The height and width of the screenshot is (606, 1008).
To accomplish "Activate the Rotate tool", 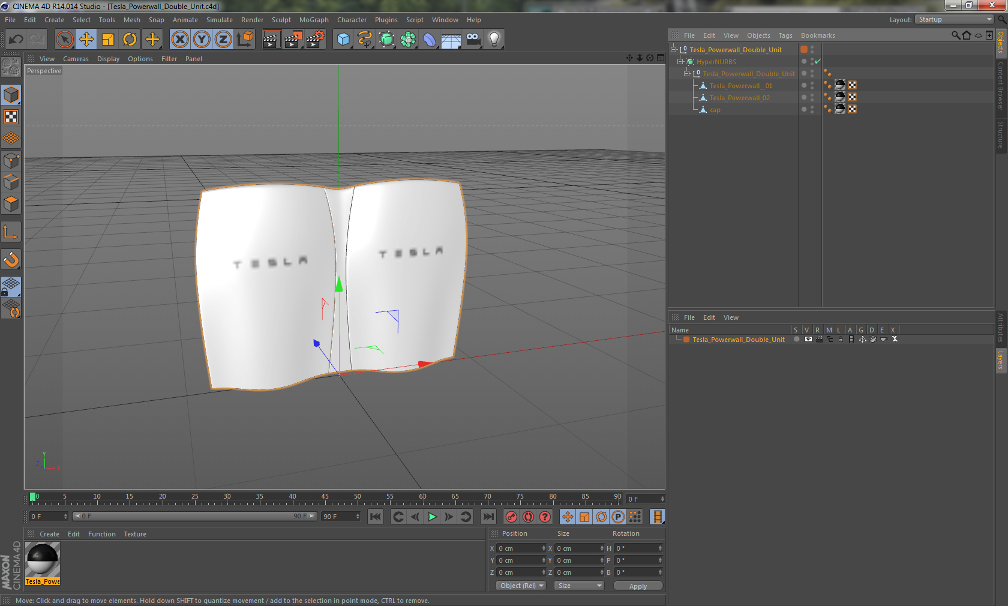I will coord(130,40).
